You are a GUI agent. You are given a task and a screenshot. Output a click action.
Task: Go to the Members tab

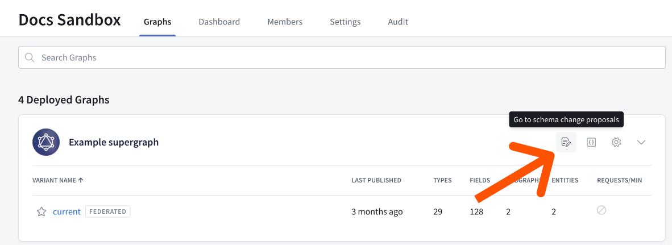point(285,22)
